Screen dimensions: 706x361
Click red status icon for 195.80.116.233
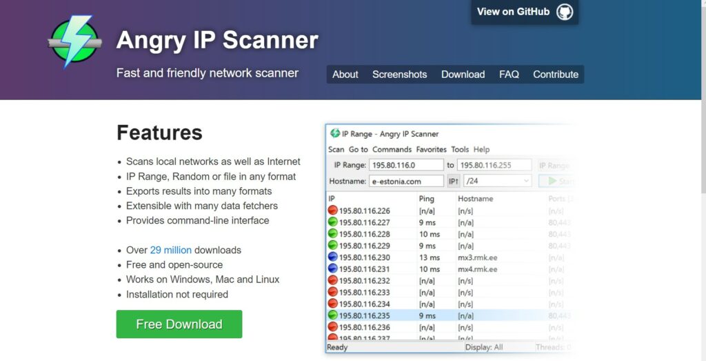tap(333, 293)
